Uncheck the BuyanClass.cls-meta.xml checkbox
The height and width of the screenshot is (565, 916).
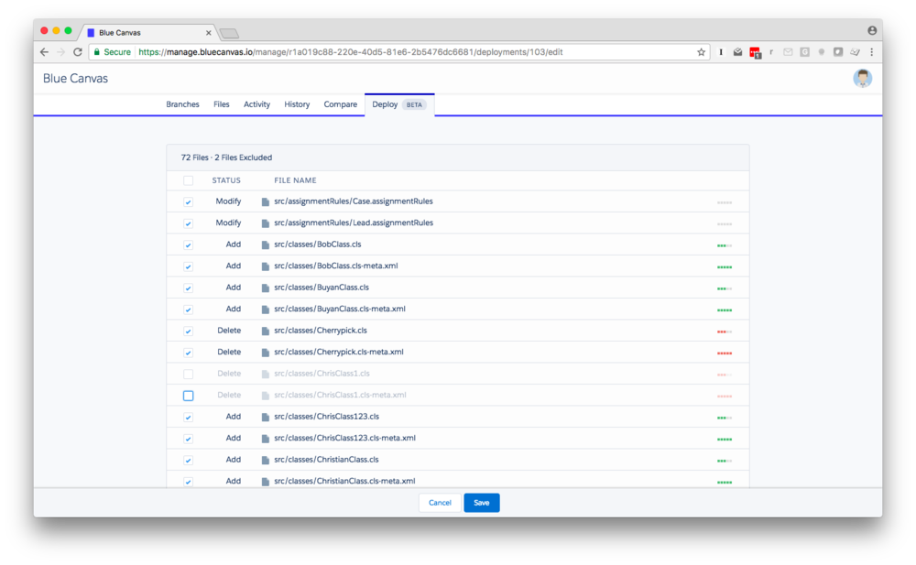pyautogui.click(x=188, y=310)
